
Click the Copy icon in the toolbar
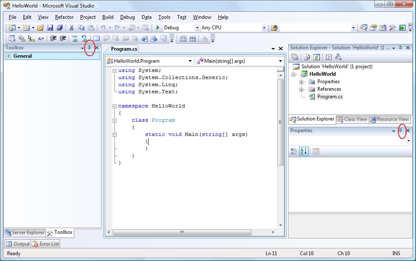(81, 28)
